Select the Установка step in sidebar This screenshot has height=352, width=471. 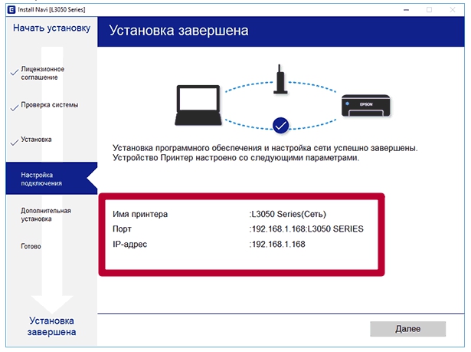click(x=36, y=140)
